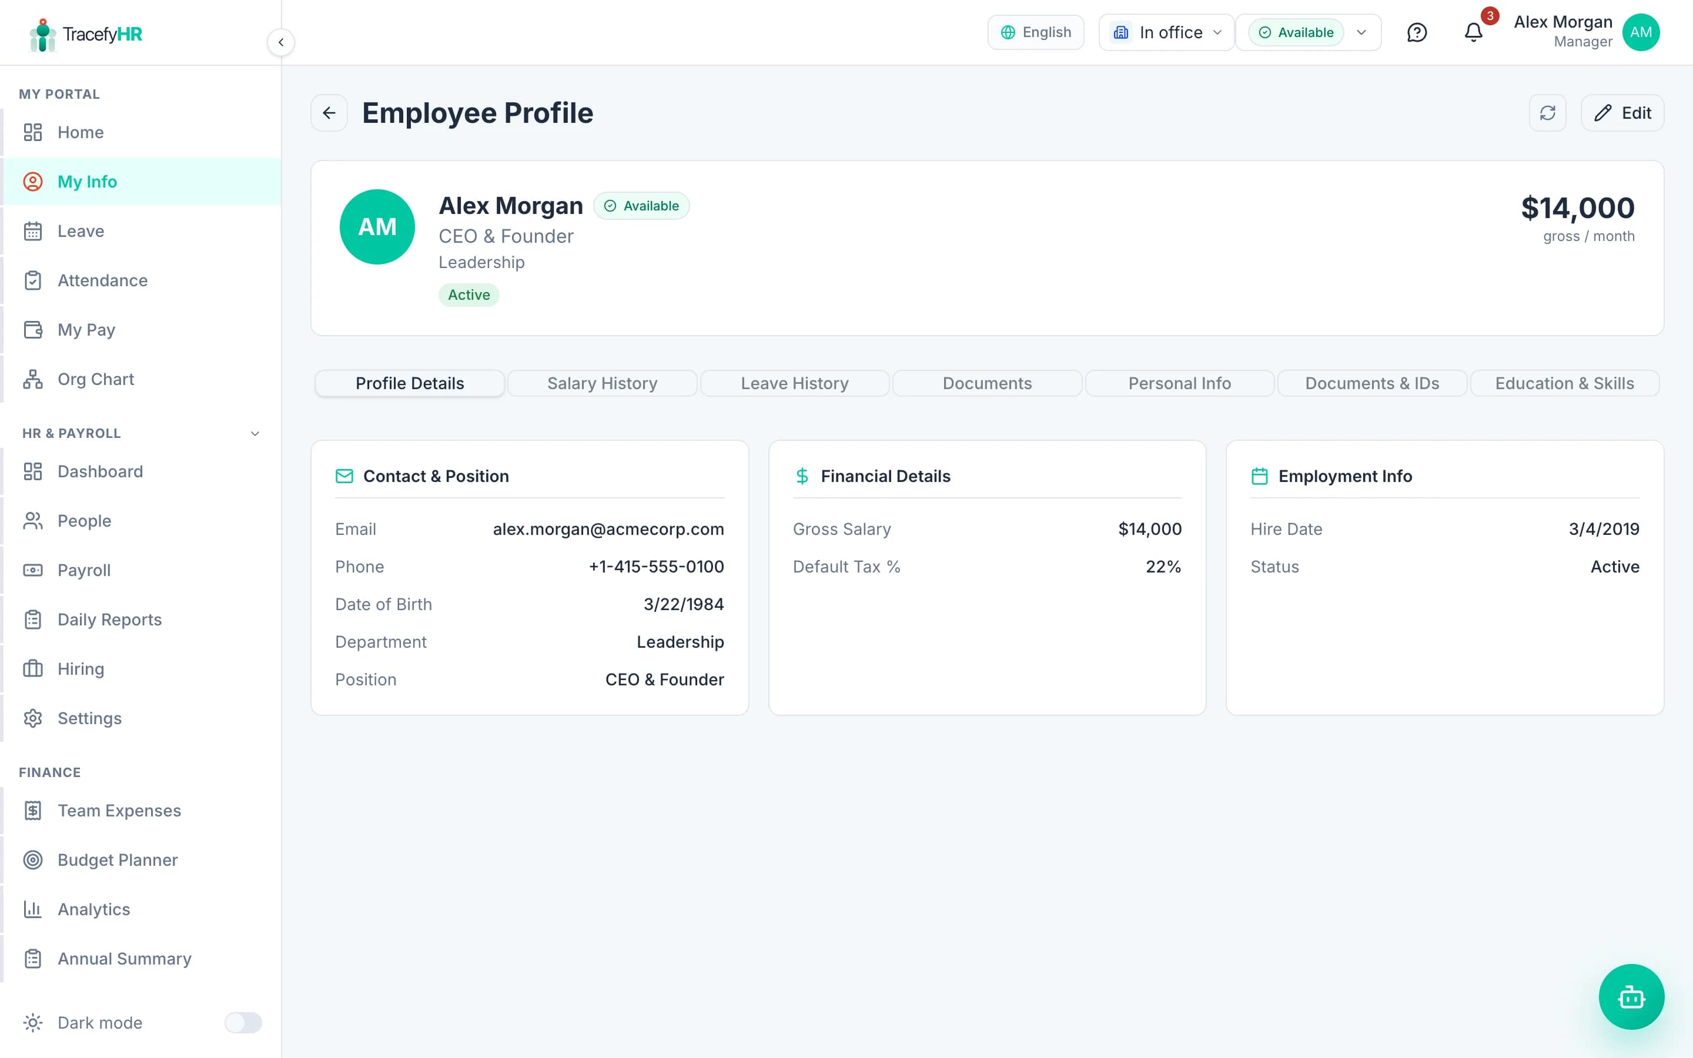
Task: Open Settings in the sidebar
Action: click(141, 719)
